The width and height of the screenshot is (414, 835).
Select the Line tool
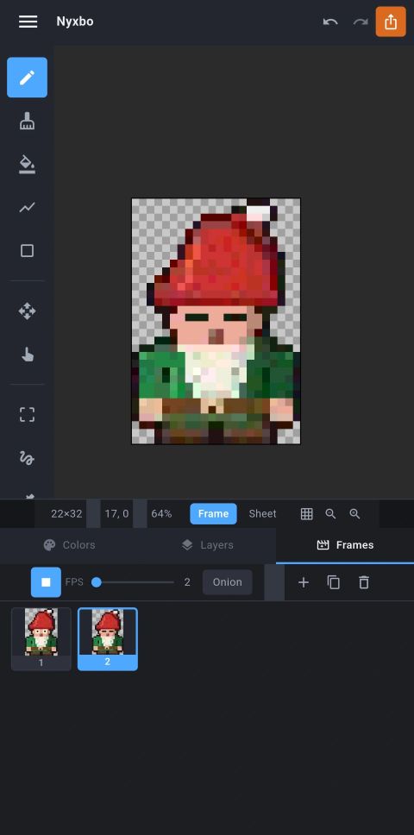point(27,208)
